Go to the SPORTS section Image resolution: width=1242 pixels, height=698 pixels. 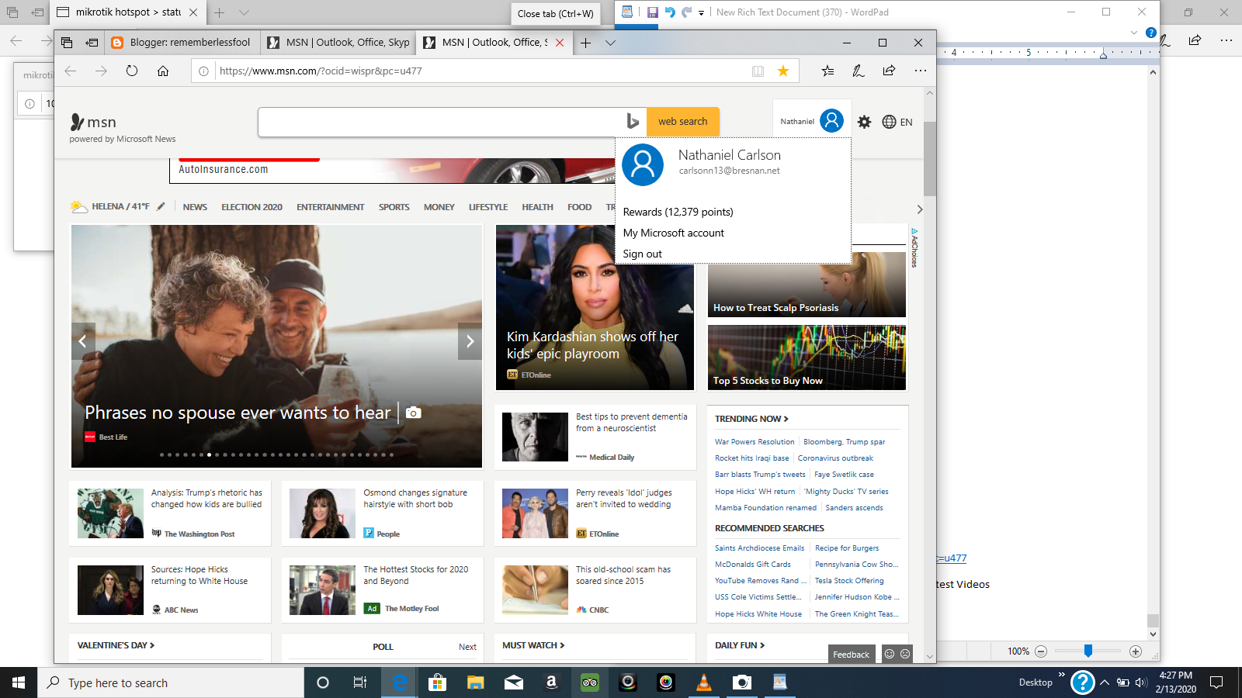click(x=394, y=207)
